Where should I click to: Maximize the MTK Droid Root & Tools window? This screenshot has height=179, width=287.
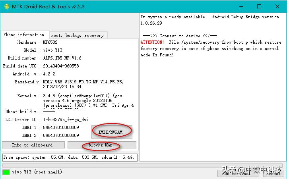[x=259, y=7]
